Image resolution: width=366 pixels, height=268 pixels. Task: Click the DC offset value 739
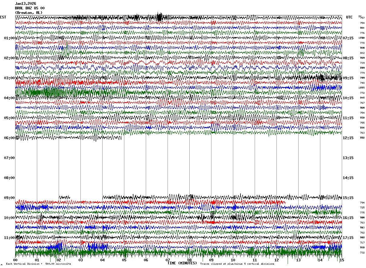[362, 63]
